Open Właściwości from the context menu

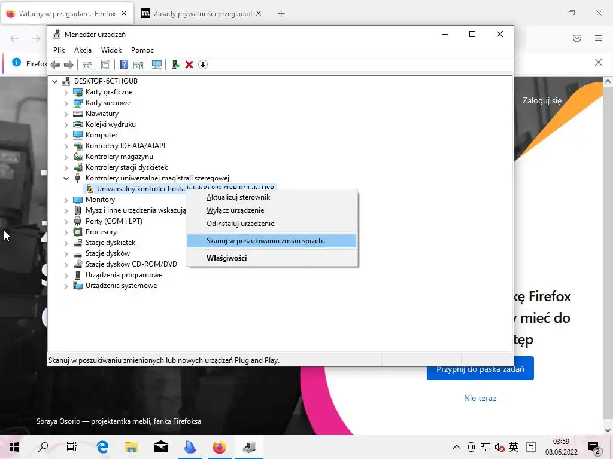click(272, 258)
